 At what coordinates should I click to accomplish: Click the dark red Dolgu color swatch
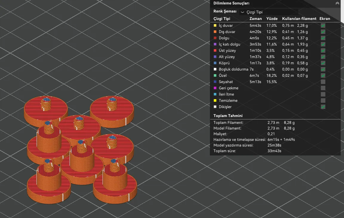coord(215,38)
